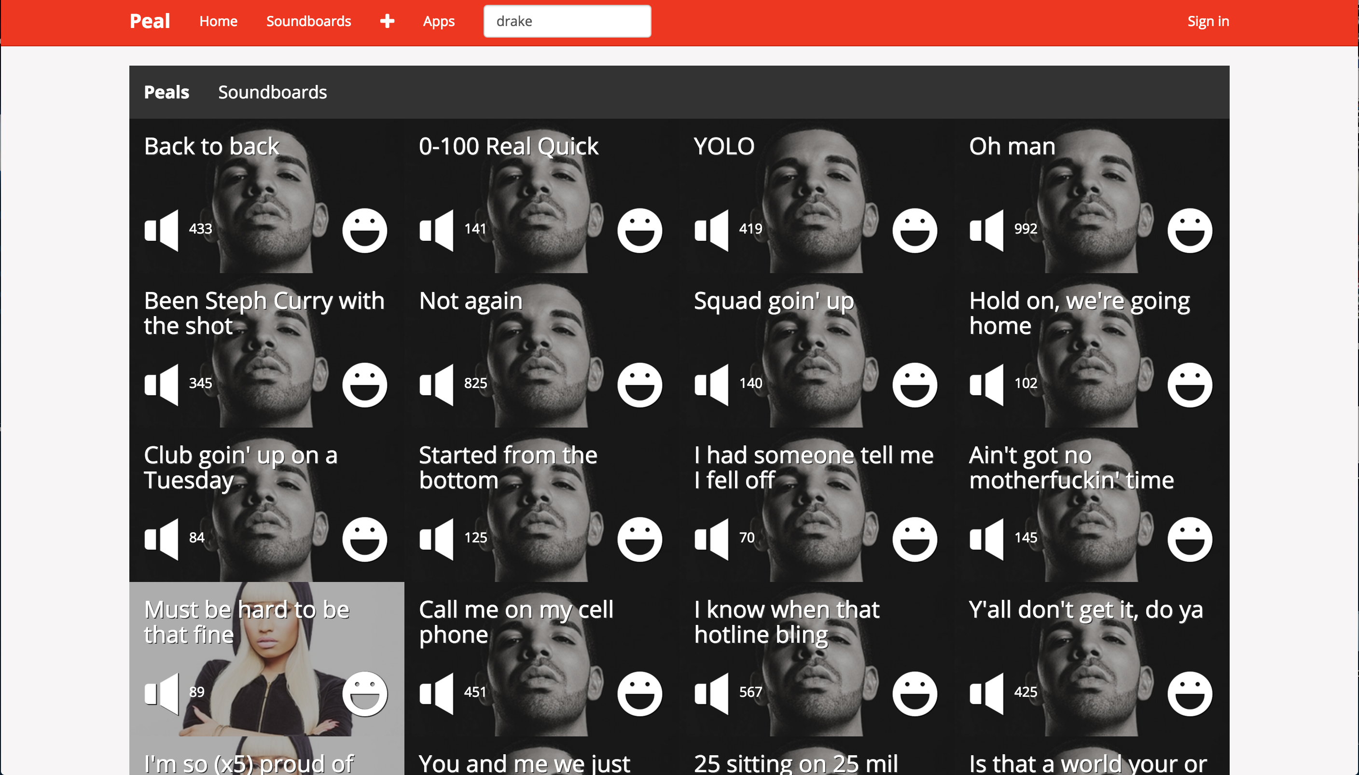Click the smiley on 'Y'all don't get it, do ya'
The height and width of the screenshot is (775, 1359).
(1189, 693)
